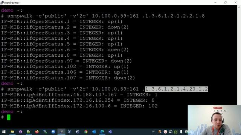
Task: Select the active PuTTY taskbar icon
Action: [61, 132]
